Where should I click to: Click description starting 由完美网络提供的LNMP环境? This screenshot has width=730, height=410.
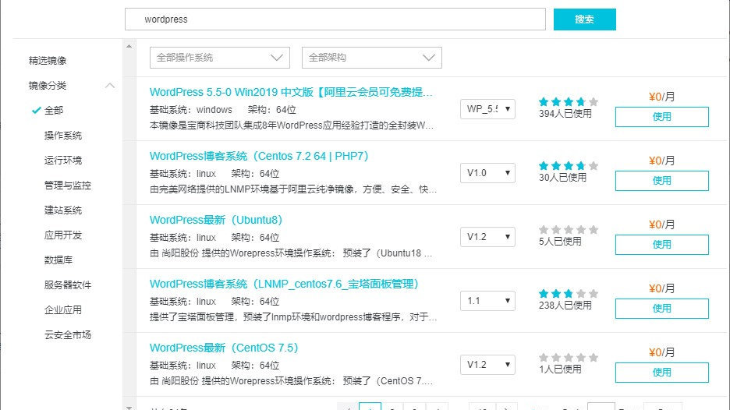pyautogui.click(x=293, y=189)
